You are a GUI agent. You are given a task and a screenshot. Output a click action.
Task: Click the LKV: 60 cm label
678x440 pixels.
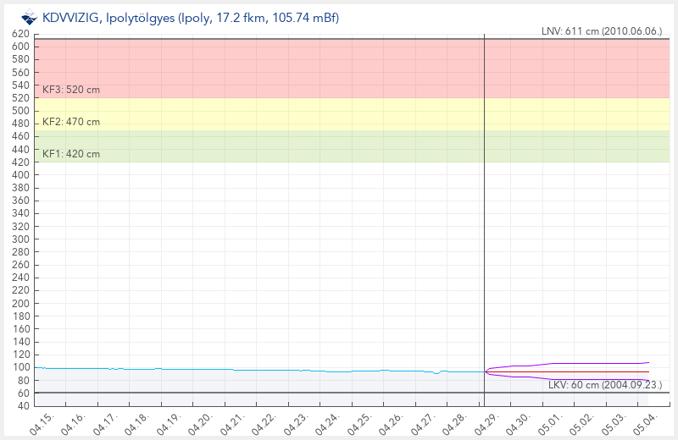pyautogui.click(x=604, y=385)
